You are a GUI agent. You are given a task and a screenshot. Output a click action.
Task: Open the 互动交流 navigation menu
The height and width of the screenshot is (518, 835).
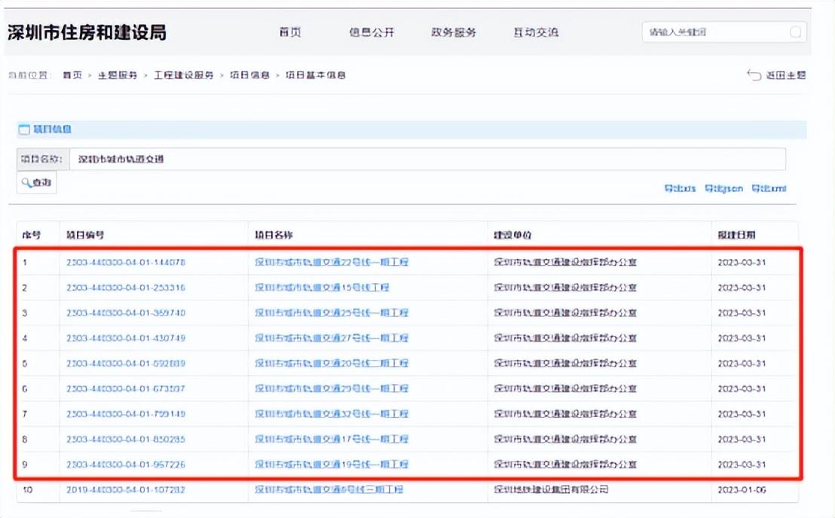(536, 32)
